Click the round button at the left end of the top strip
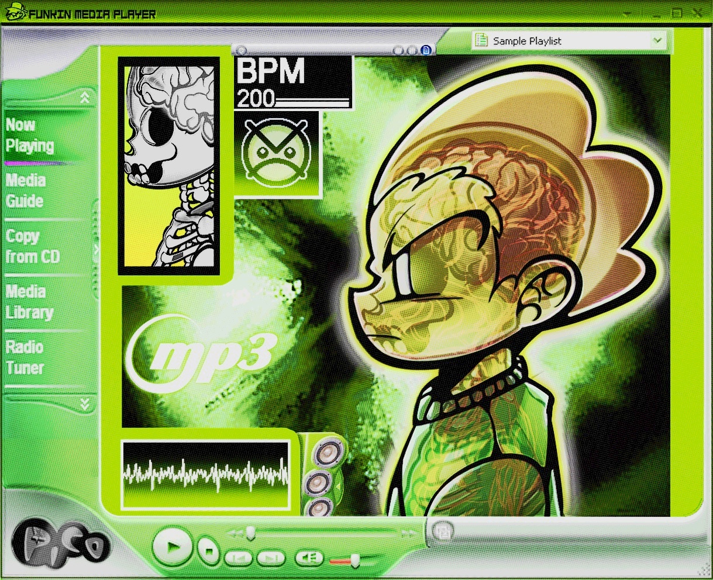This screenshot has width=713, height=580. click(x=241, y=50)
